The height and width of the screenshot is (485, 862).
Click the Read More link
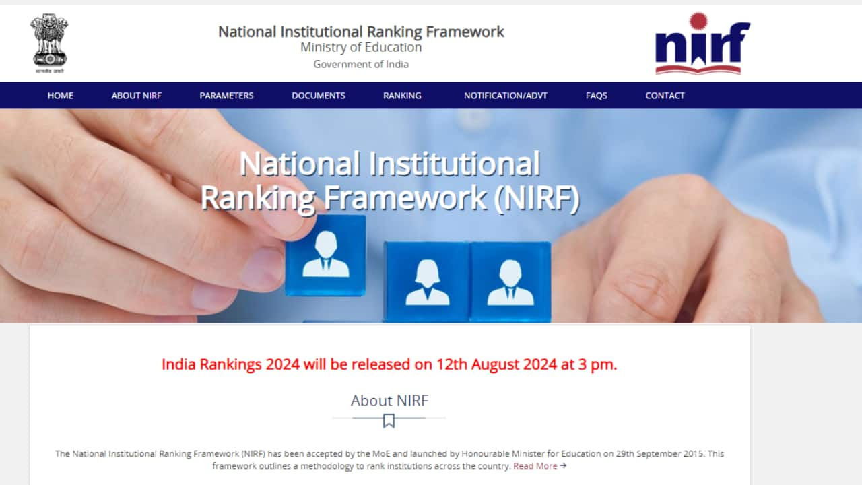(539, 466)
